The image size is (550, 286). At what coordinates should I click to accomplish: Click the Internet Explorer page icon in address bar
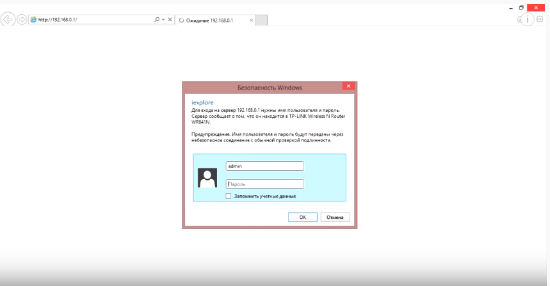pos(33,20)
